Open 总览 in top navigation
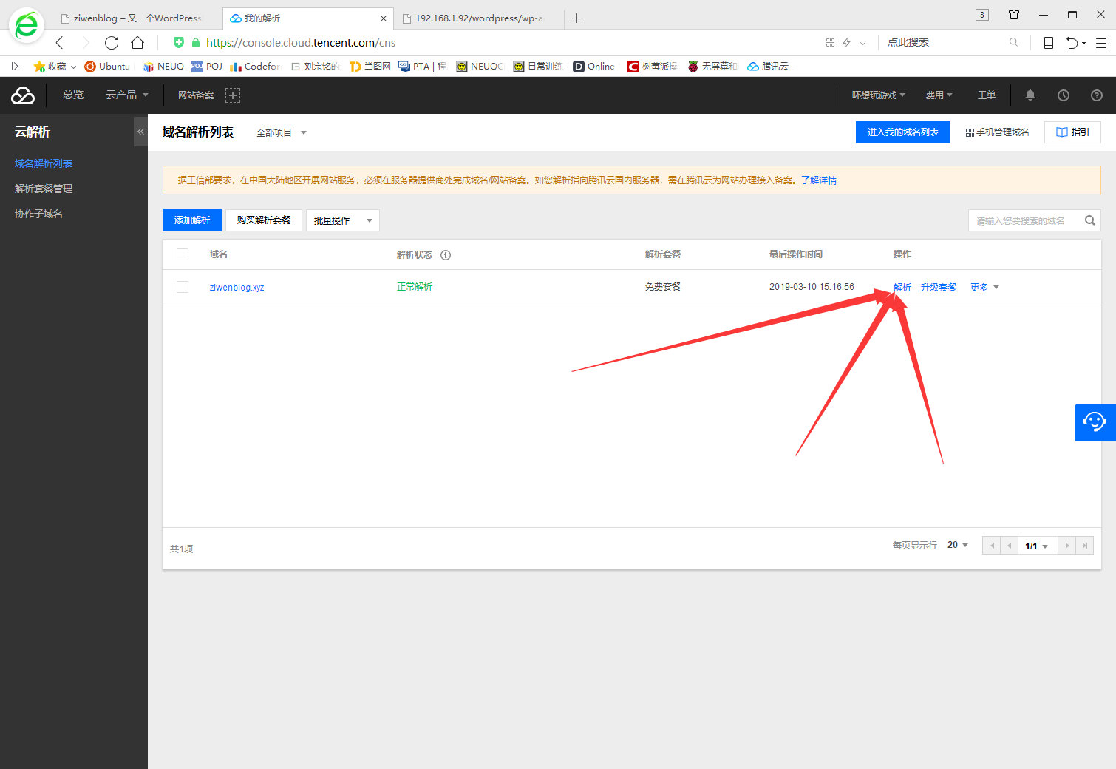Image resolution: width=1116 pixels, height=769 pixels. (73, 95)
